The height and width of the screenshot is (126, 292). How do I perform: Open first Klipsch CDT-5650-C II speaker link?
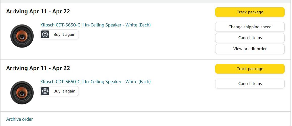(95, 25)
